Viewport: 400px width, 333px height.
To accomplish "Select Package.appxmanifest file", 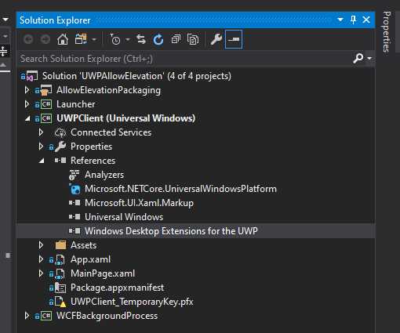I will (x=117, y=288).
